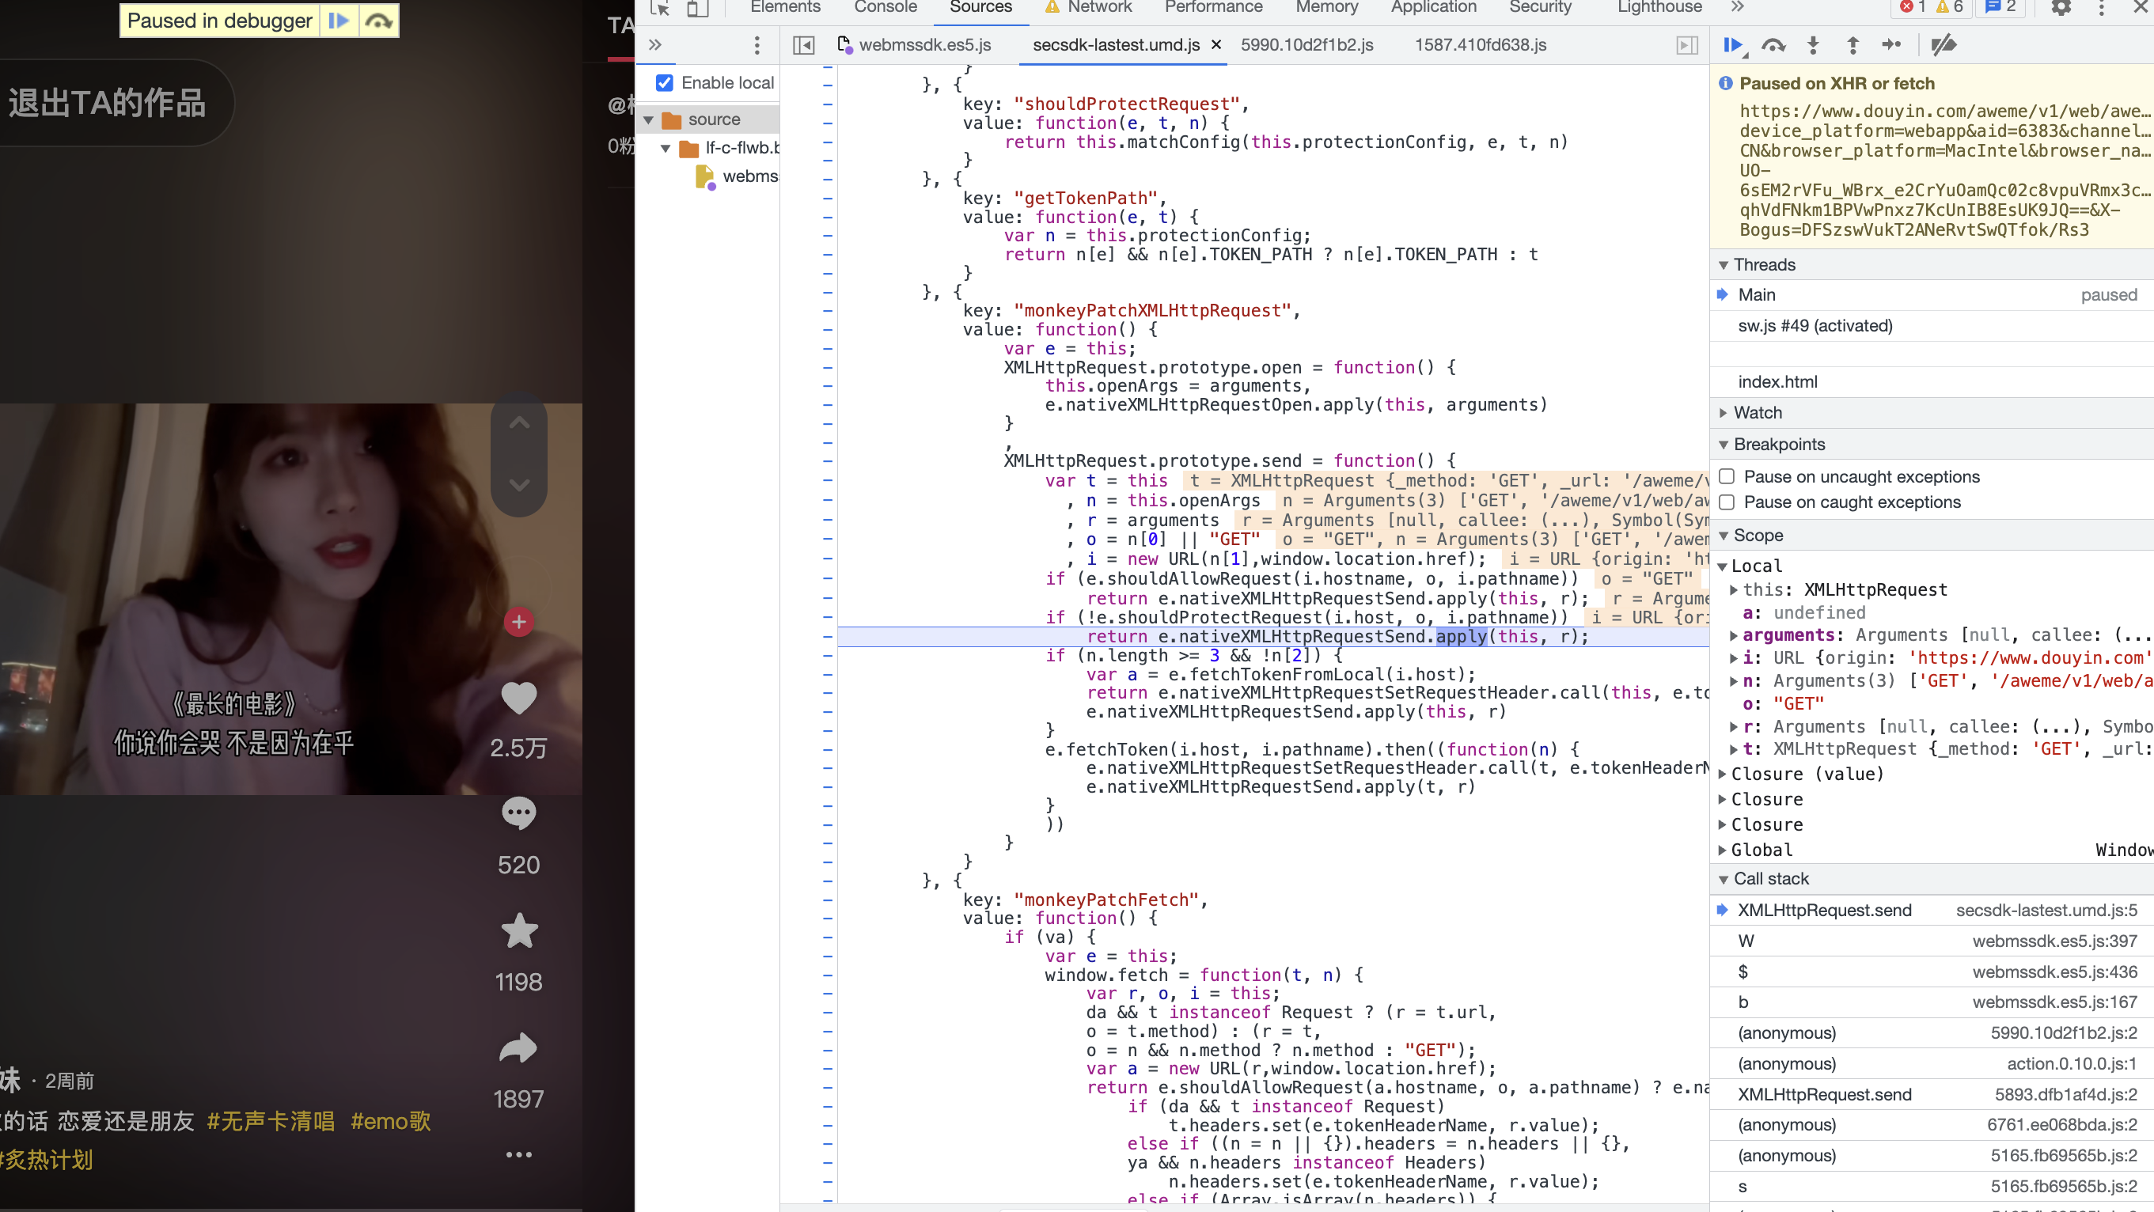The height and width of the screenshot is (1212, 2154).
Task: Expand the Watch section
Action: pos(1758,413)
